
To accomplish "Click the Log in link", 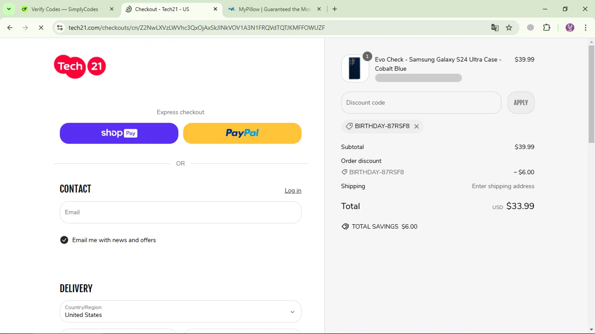I will (x=293, y=191).
